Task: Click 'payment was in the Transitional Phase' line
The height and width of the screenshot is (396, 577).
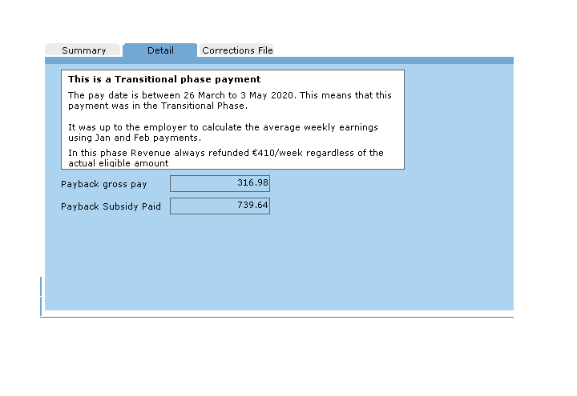Action: click(157, 106)
